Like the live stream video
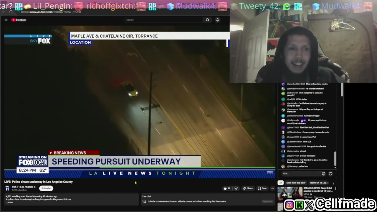The height and width of the screenshot is (212, 377). pos(227,188)
